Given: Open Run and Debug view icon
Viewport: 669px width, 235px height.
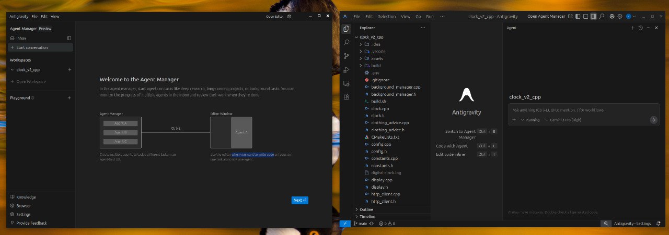Looking at the screenshot, I should tap(347, 70).
